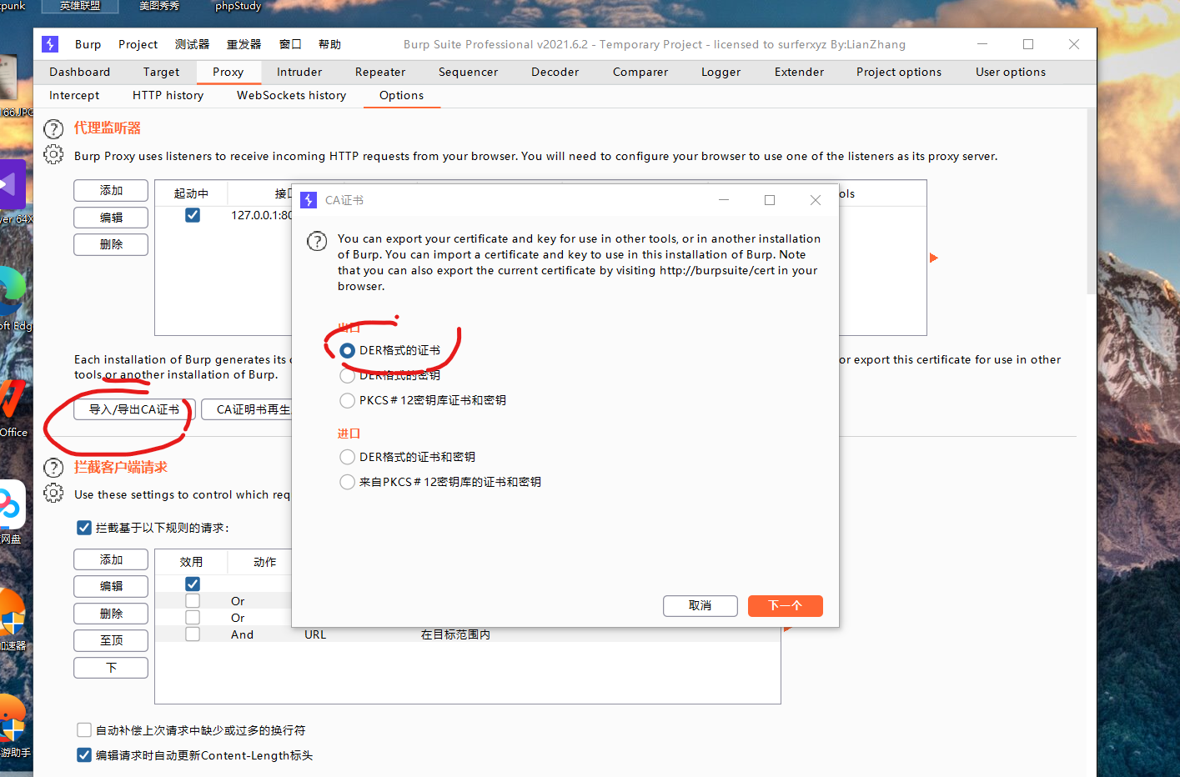This screenshot has width=1180, height=777.
Task: Switch to the Comparer tab
Action: [x=640, y=72]
